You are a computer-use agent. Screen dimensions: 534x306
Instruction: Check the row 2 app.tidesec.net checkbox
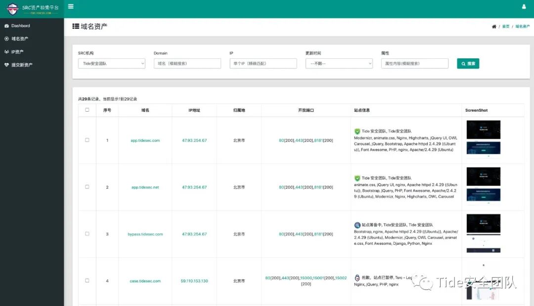click(x=87, y=187)
